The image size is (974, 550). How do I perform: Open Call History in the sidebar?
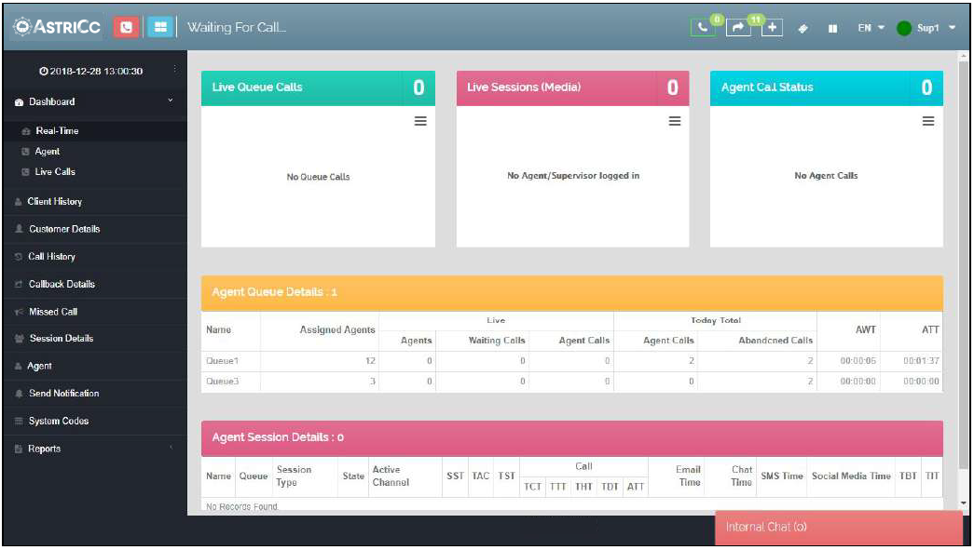(x=51, y=257)
